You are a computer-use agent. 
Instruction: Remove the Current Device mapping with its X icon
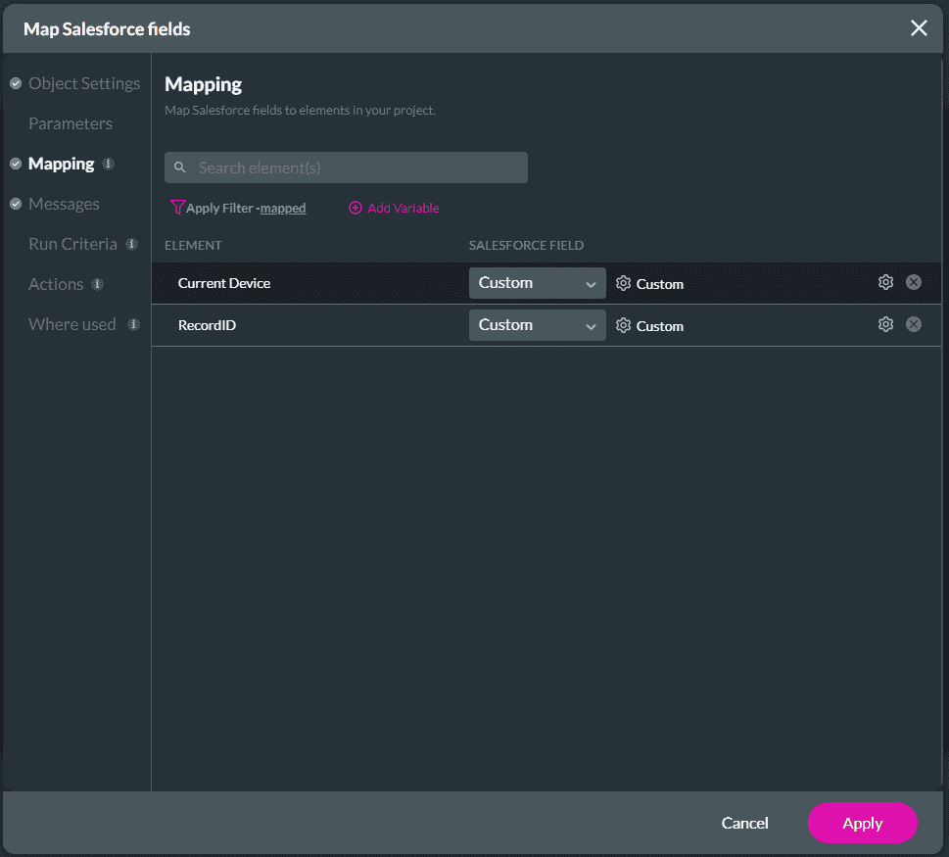pos(913,281)
